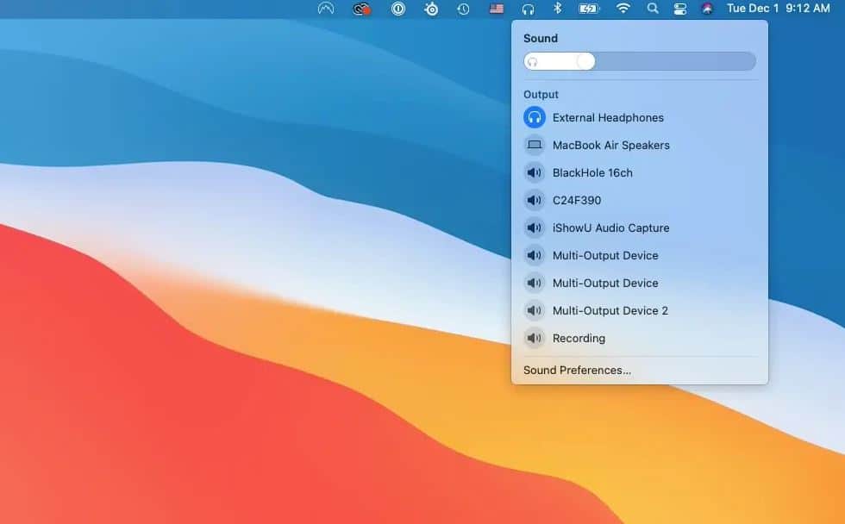Open the 1Password menu bar icon
This screenshot has width=845, height=524.
(x=398, y=9)
